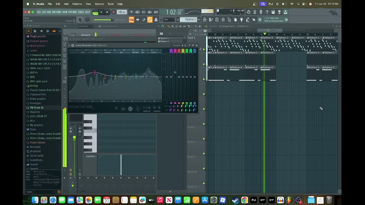Select the SoundCloud browser tab icon
The height and width of the screenshot is (205, 365).
pos(54,31)
